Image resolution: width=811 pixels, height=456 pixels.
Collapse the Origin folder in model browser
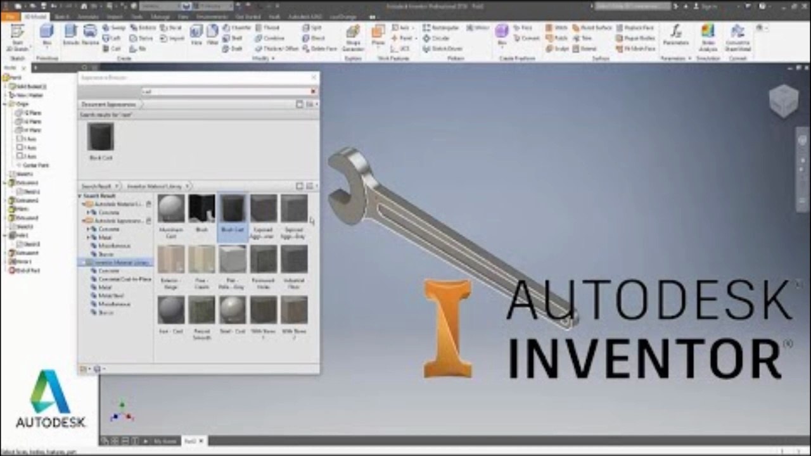pos(6,104)
